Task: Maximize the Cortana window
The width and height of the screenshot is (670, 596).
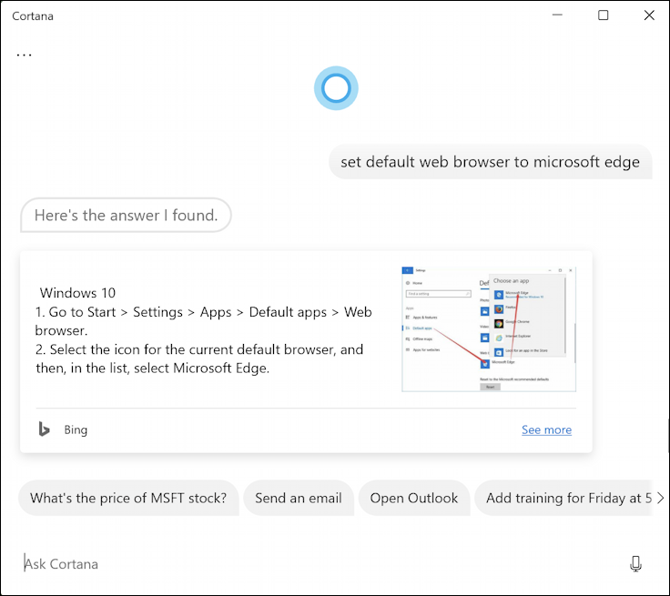Action: point(603,15)
